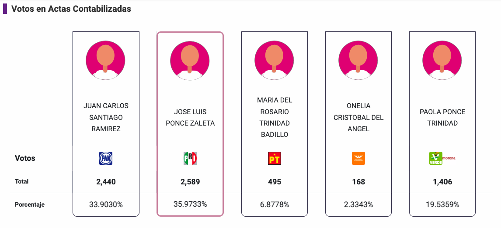Screen dimensions: 501x228
Task: Select the name Jose Luis Ponce Zaleta
Action: point(190,117)
